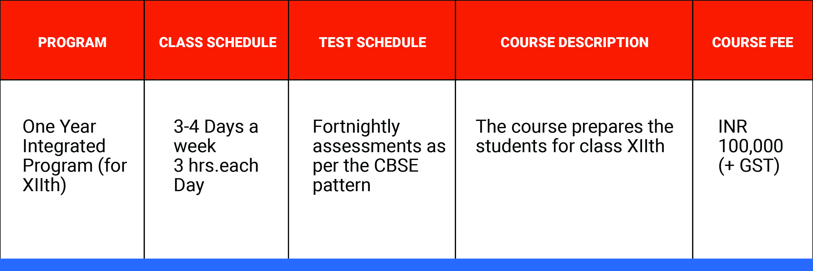This screenshot has height=271, width=813.
Task: Select the CLASS SCHEDULE header cell
Action: pyautogui.click(x=217, y=42)
